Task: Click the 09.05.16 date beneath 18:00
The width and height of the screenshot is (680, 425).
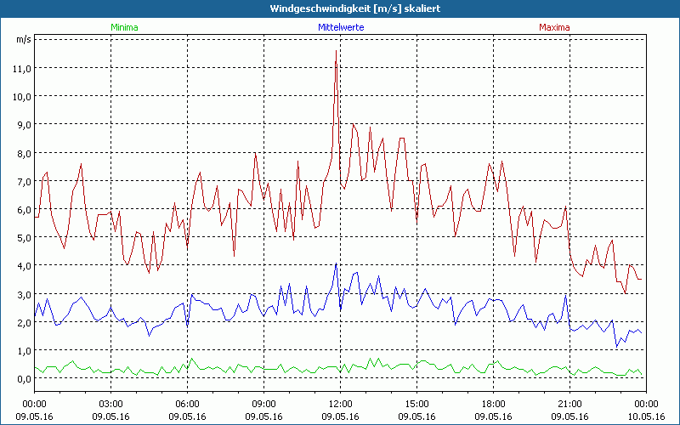Action: coord(494,416)
